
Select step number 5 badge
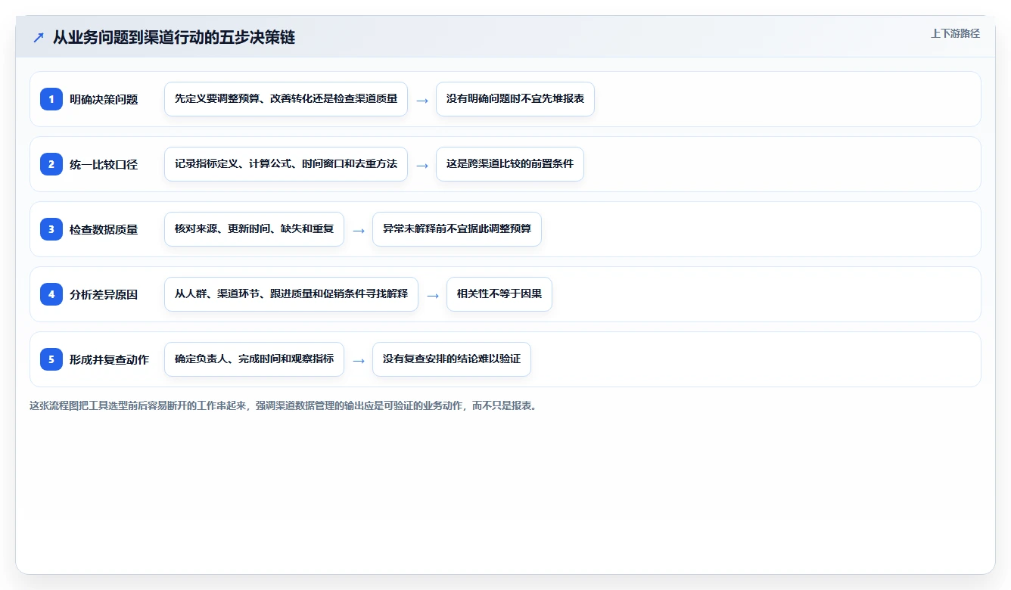point(51,359)
